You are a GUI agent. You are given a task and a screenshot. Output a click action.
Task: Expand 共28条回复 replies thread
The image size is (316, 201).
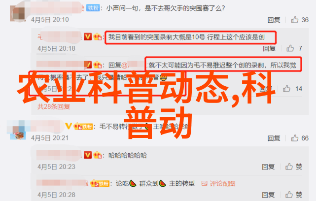pyautogui.click(x=54, y=106)
